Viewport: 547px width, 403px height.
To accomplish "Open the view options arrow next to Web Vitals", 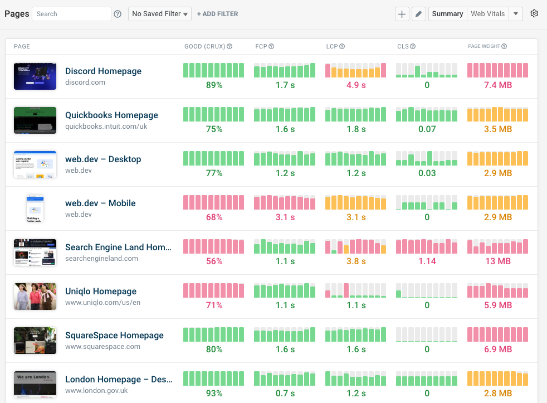I will click(515, 13).
